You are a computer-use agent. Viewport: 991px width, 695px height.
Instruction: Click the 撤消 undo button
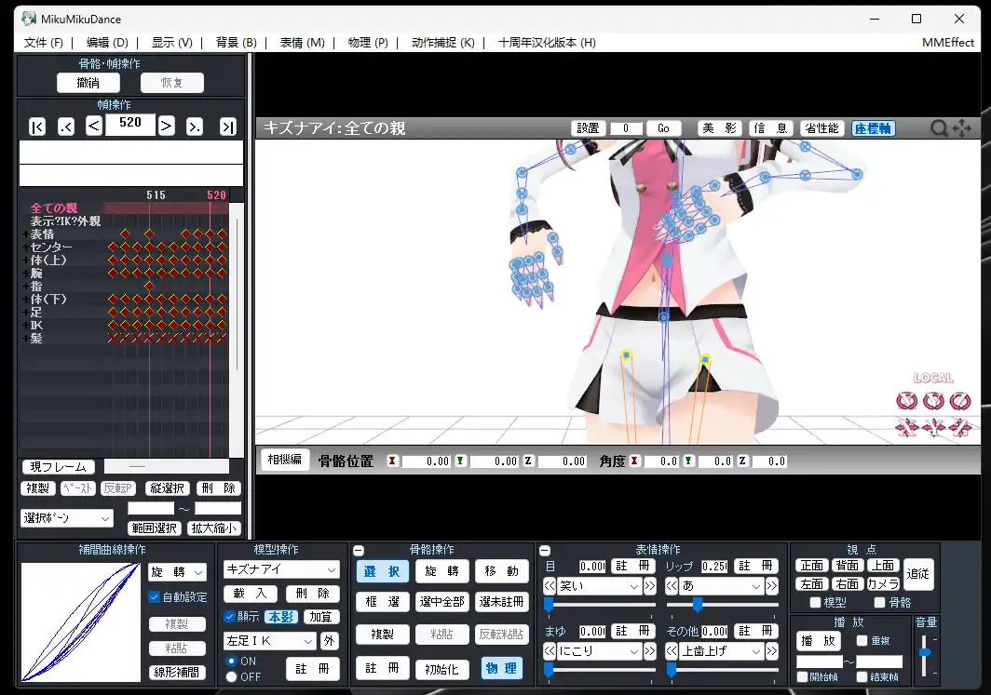[88, 83]
